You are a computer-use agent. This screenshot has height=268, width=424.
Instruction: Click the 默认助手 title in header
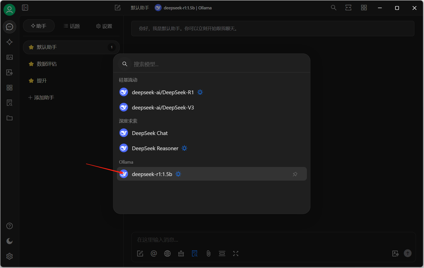point(140,8)
